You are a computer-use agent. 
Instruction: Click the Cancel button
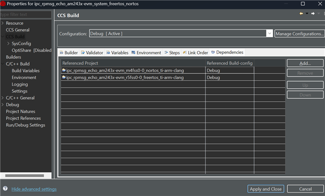305,189
